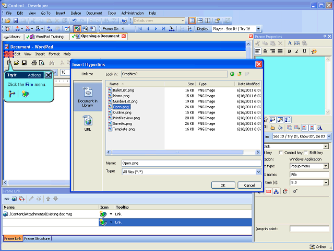The image size is (334, 251).
Task: Sort files by Size column header
Action: (x=180, y=84)
